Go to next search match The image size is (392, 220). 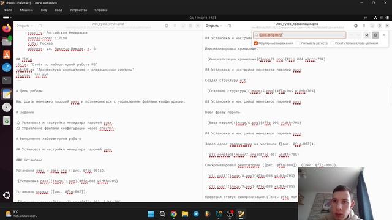pyautogui.click(x=358, y=35)
